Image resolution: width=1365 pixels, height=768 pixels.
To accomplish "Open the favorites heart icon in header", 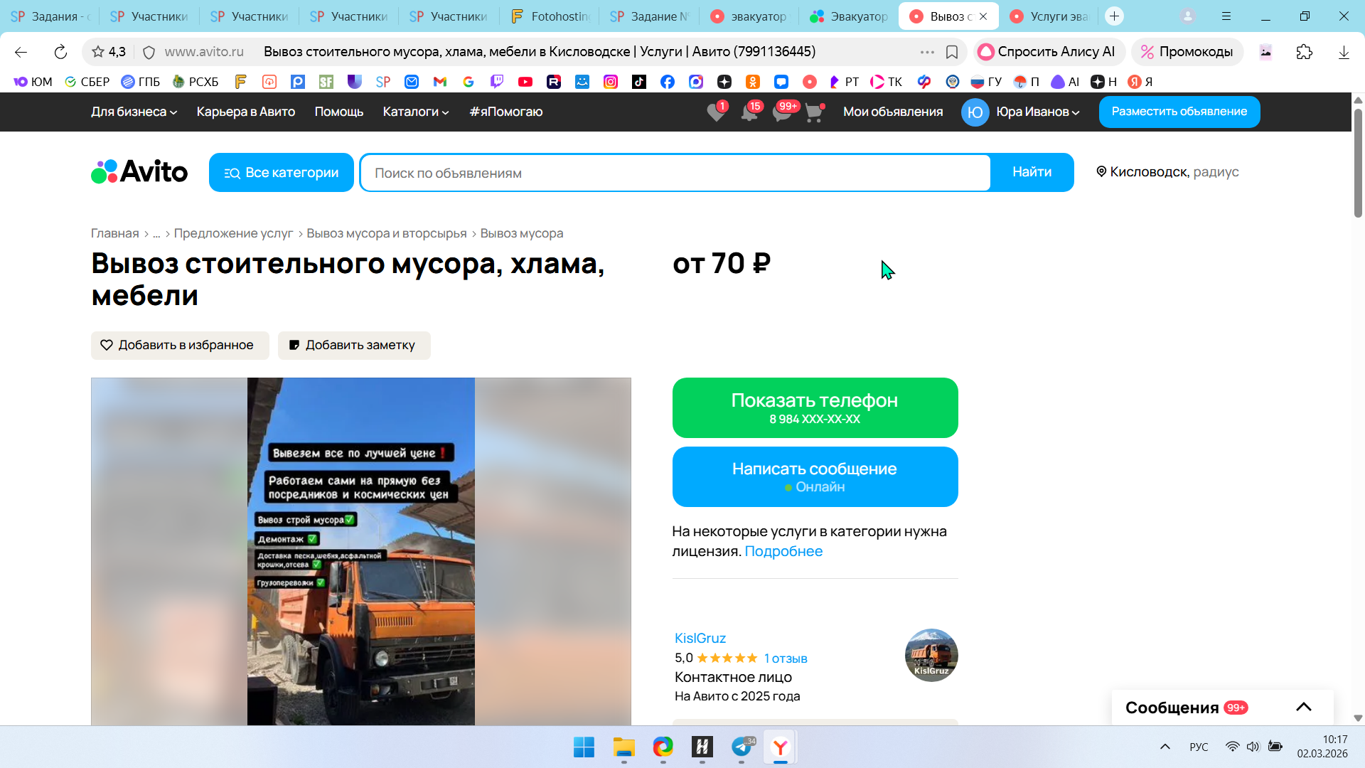I will click(716, 112).
